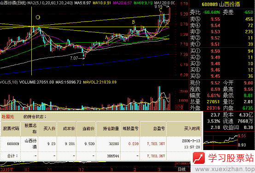Click the X10 volume scale marker
Screen dimensions: 255x173
(x=179, y=107)
